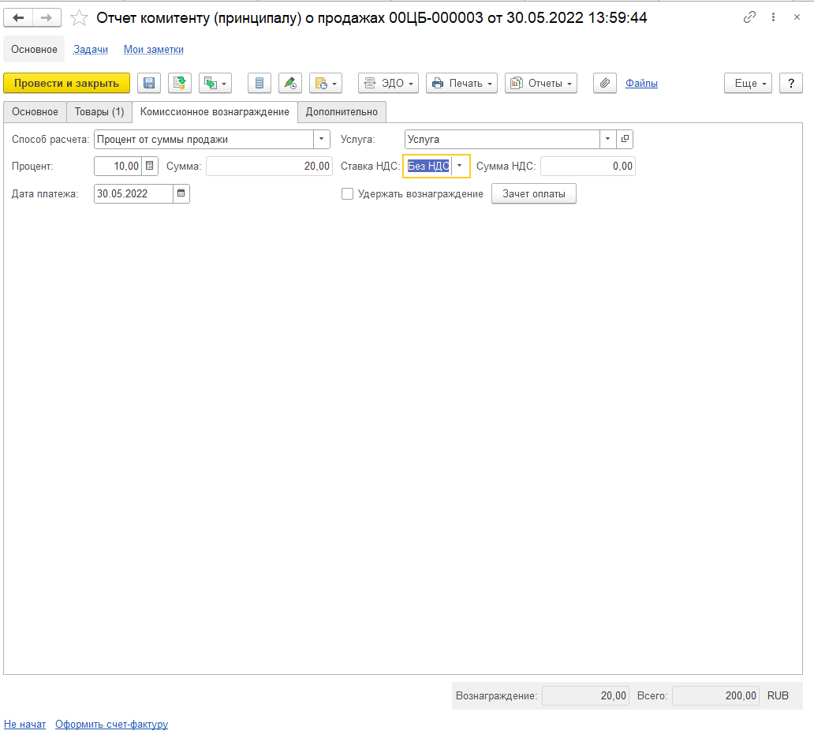Viewport: 814px width, 738px height.
Task: Open calculator in Процент field
Action: pyautogui.click(x=150, y=167)
